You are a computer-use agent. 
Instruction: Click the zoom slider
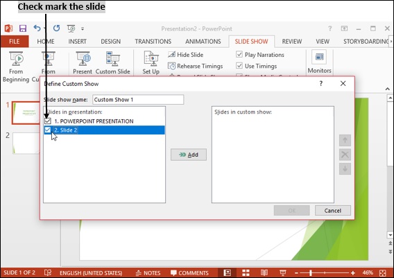click(x=325, y=272)
